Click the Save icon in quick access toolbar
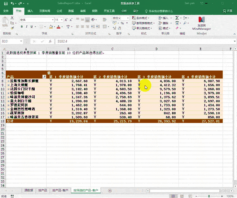Viewport: 237px width, 198px height. [6, 3]
